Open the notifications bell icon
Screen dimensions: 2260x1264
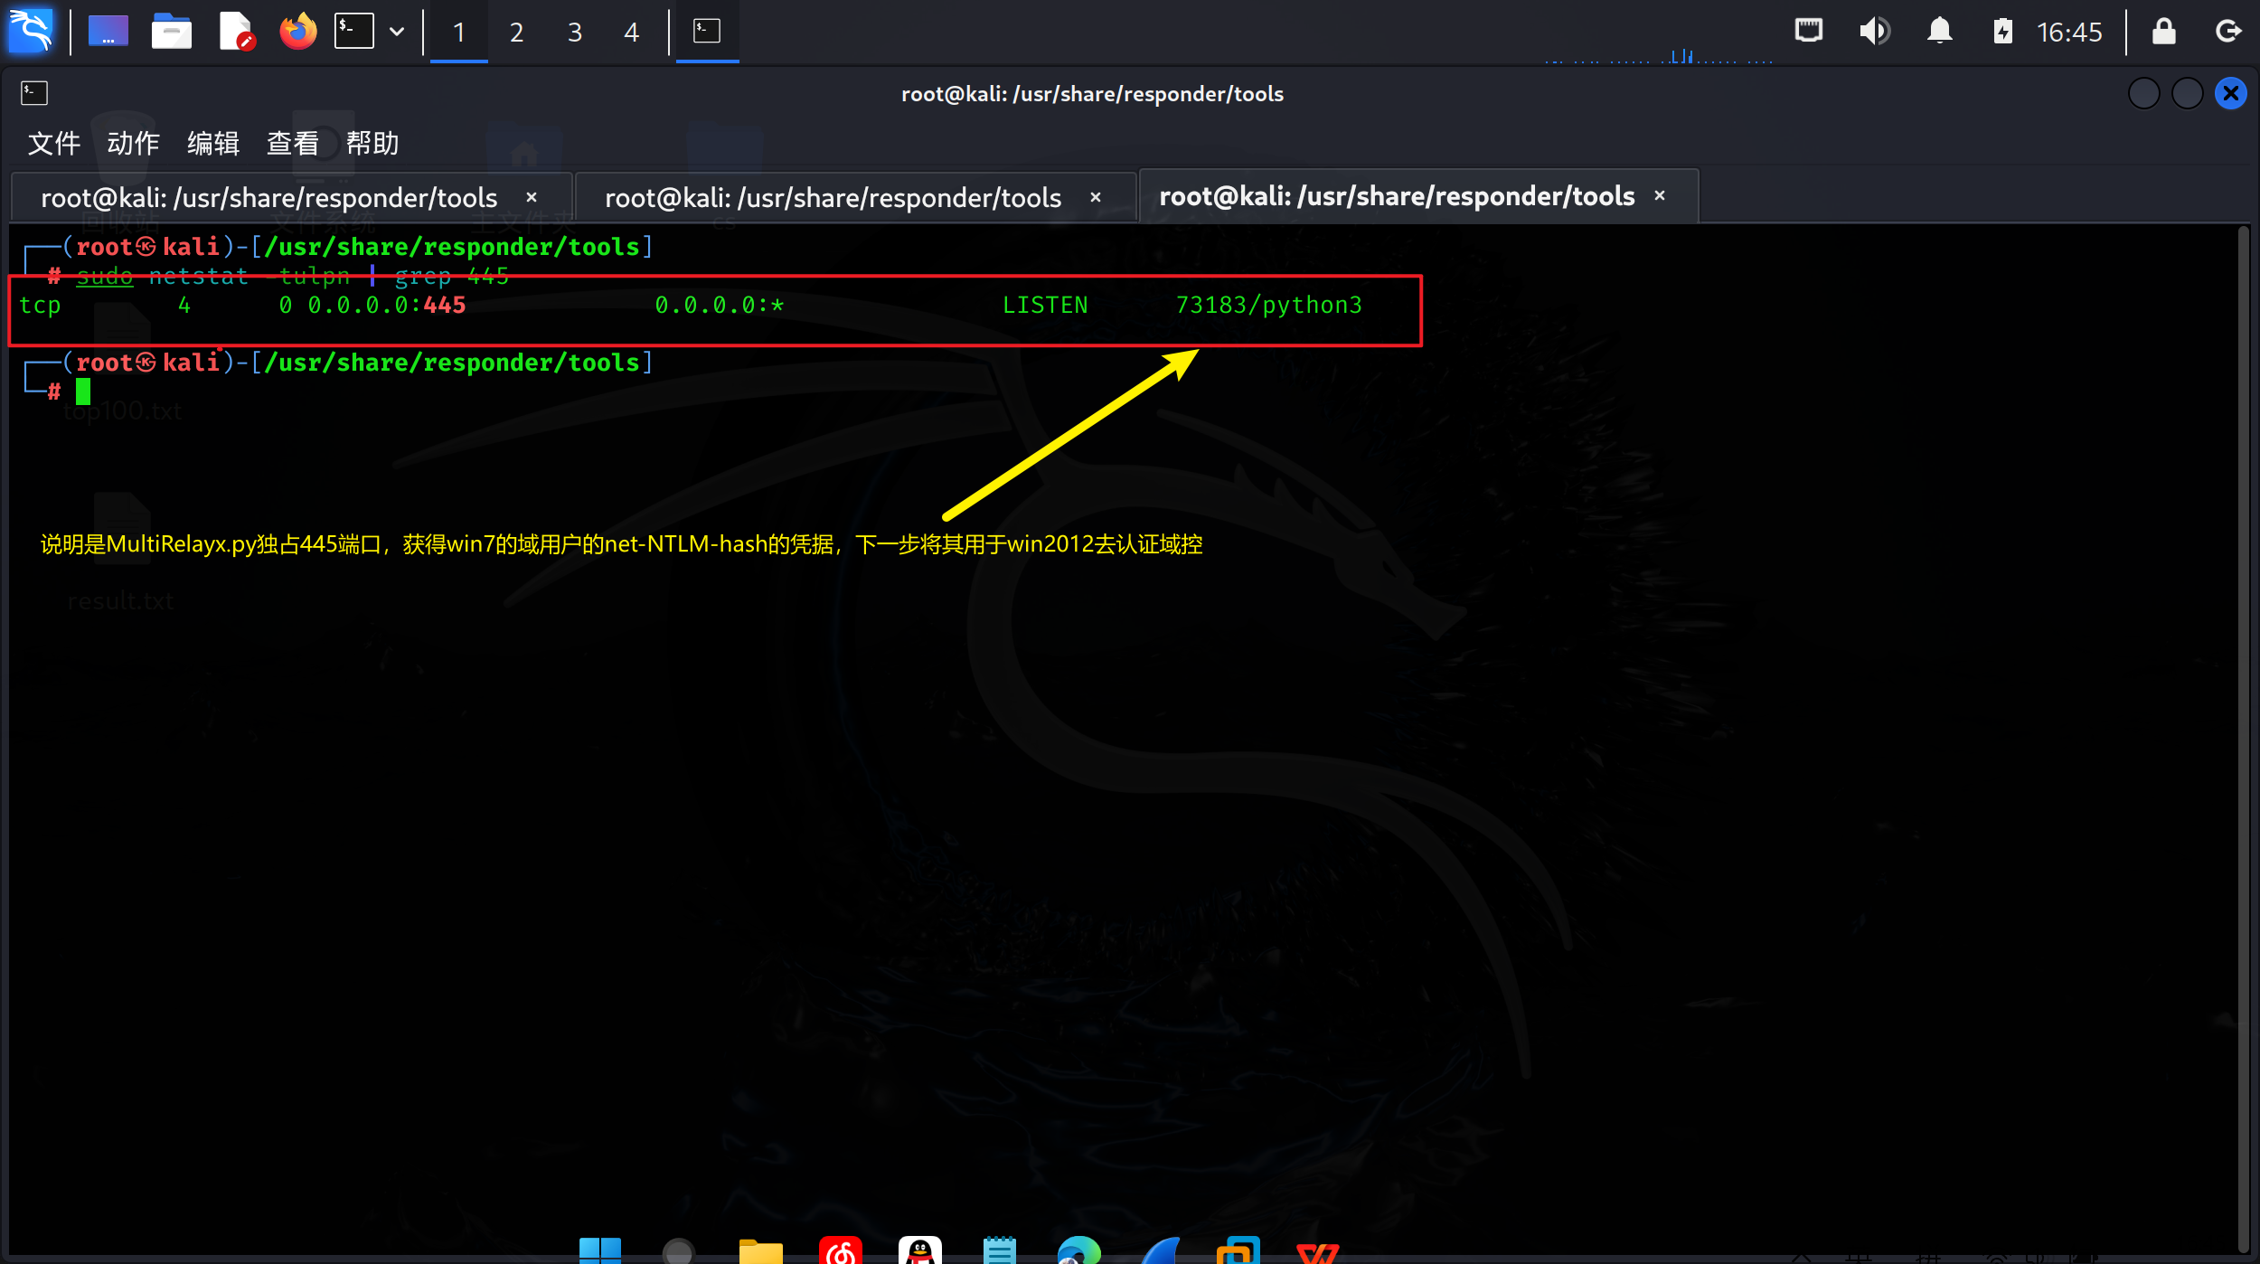1939,32
